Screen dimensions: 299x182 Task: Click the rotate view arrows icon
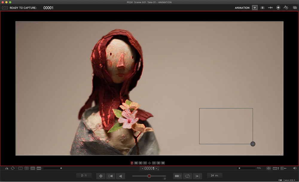tap(13, 168)
